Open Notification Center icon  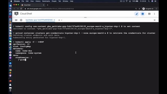[156, 1]
